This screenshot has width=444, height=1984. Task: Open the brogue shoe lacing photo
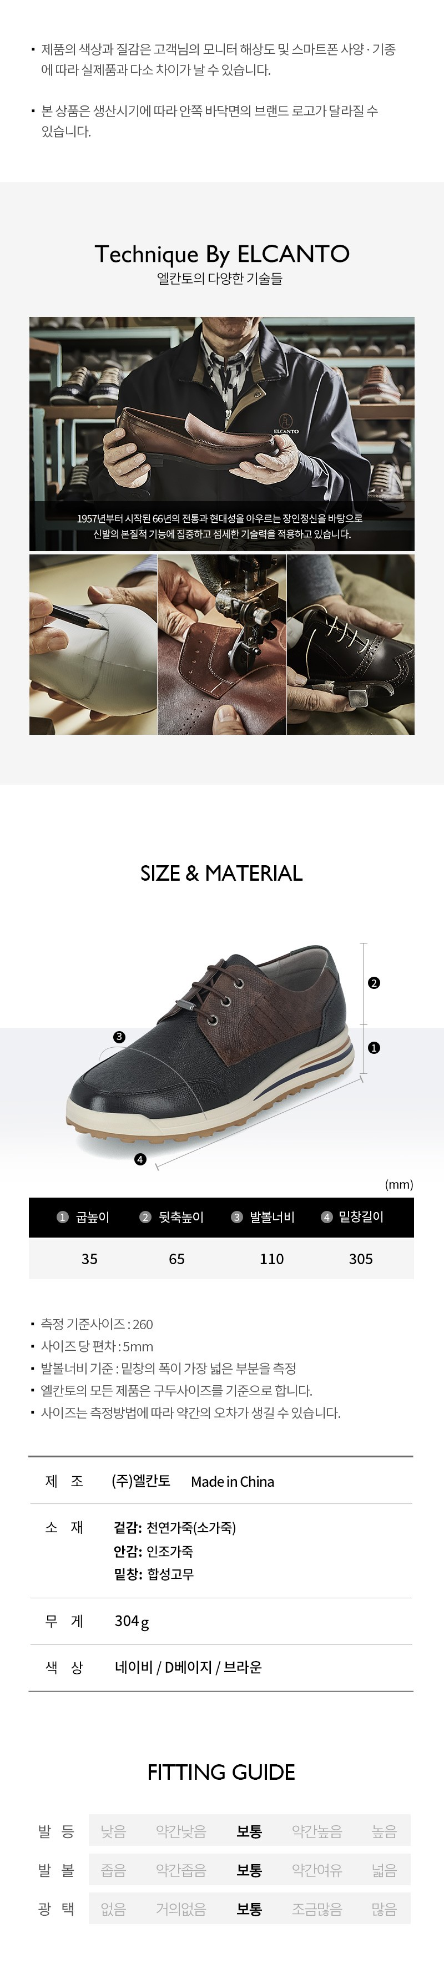tap(351, 645)
